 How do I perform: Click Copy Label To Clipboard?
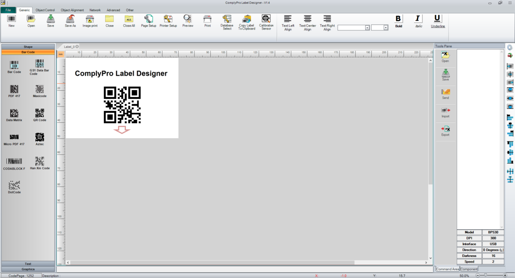[x=247, y=22]
